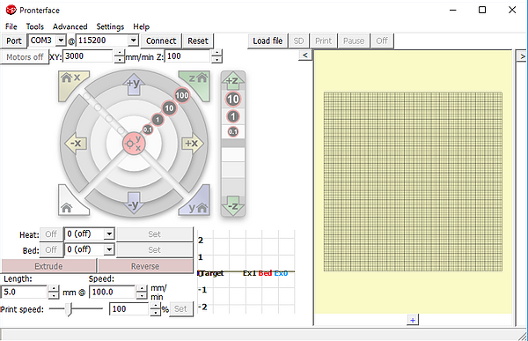Screen dimensions: 528x341
Task: Open the 115200 baud rate dropdown
Action: point(134,41)
